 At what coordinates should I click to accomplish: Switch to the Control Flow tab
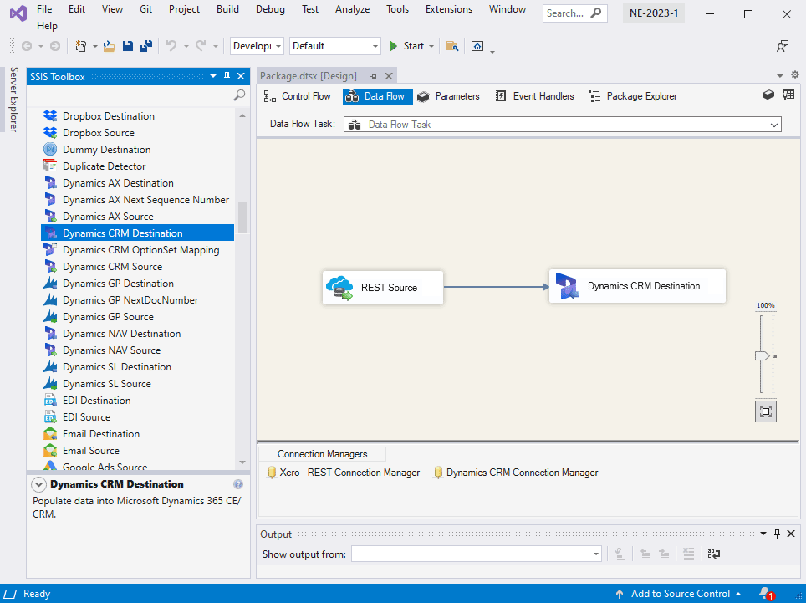click(298, 96)
